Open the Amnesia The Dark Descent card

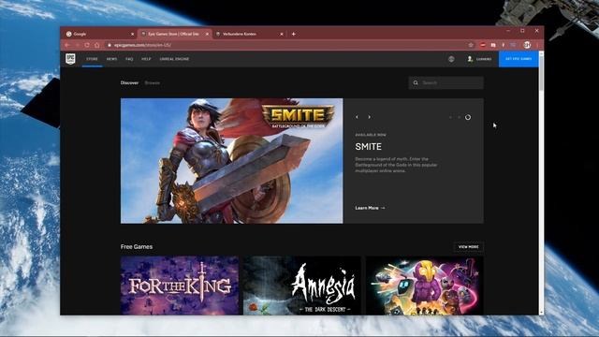[x=301, y=286]
